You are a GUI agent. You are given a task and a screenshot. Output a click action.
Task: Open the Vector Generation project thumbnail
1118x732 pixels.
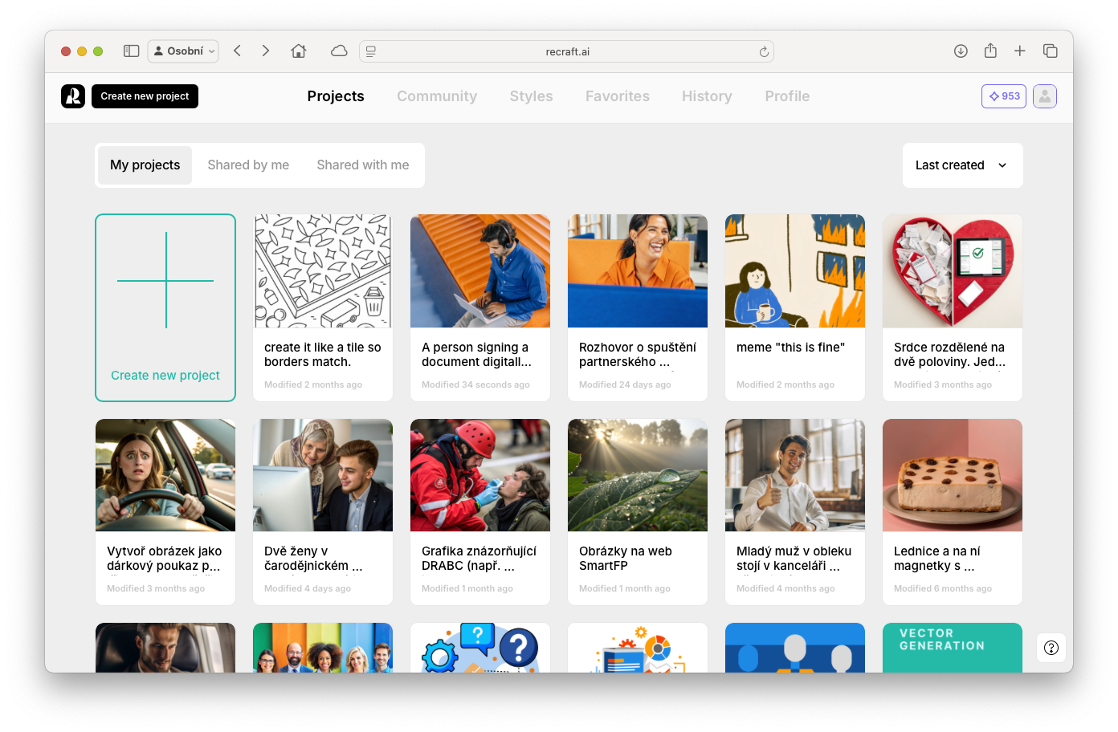tap(953, 648)
